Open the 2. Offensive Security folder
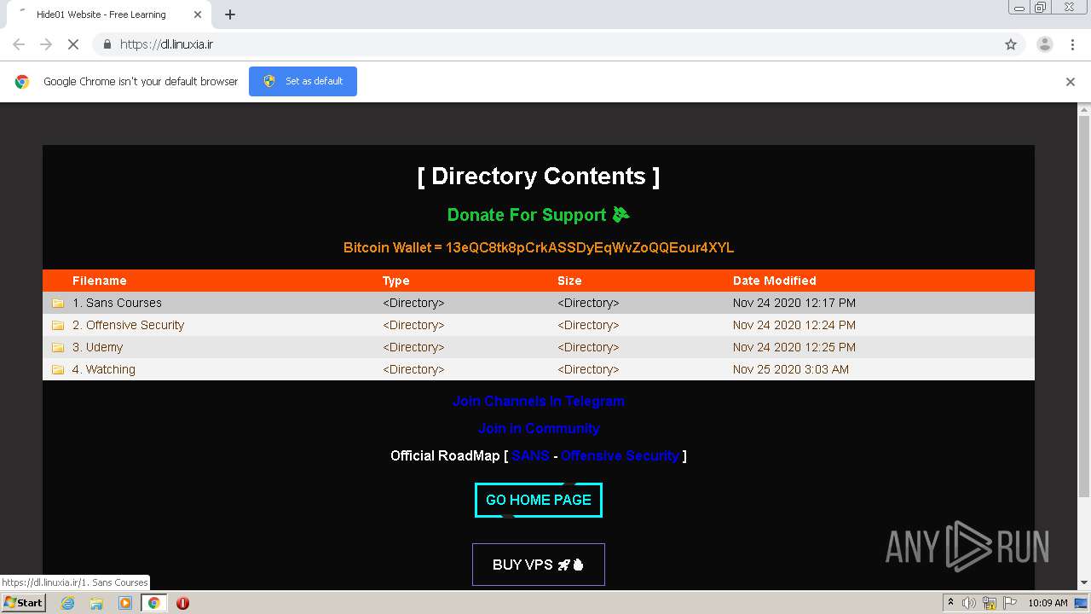 click(x=128, y=325)
